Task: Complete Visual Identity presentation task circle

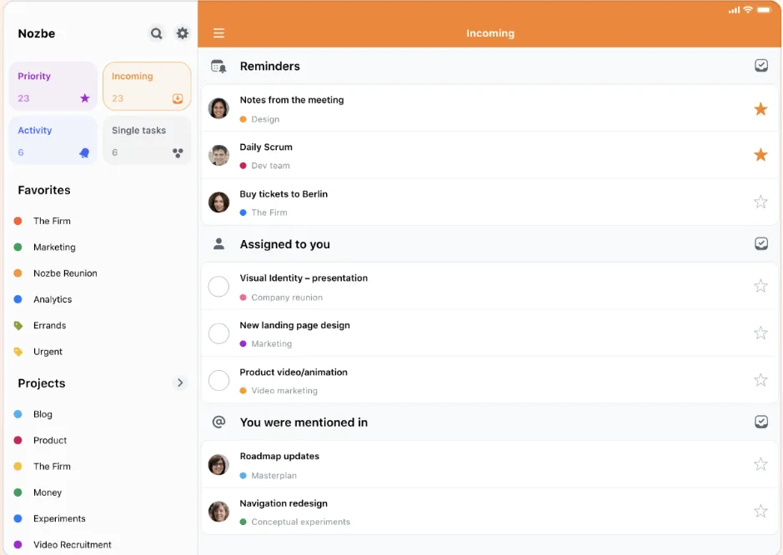Action: click(x=218, y=287)
